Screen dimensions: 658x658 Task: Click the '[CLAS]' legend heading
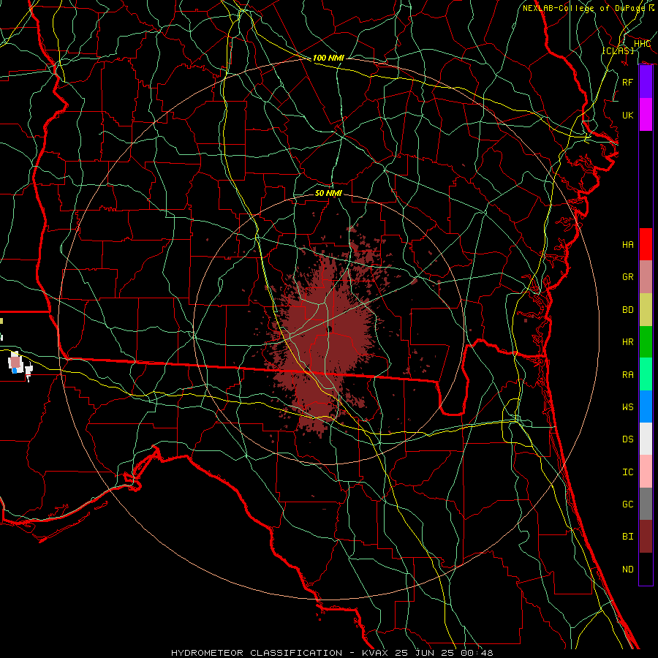(618, 50)
